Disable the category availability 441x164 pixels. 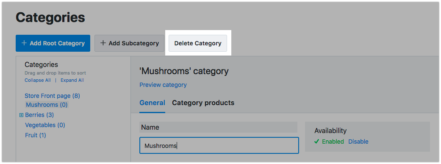click(358, 142)
